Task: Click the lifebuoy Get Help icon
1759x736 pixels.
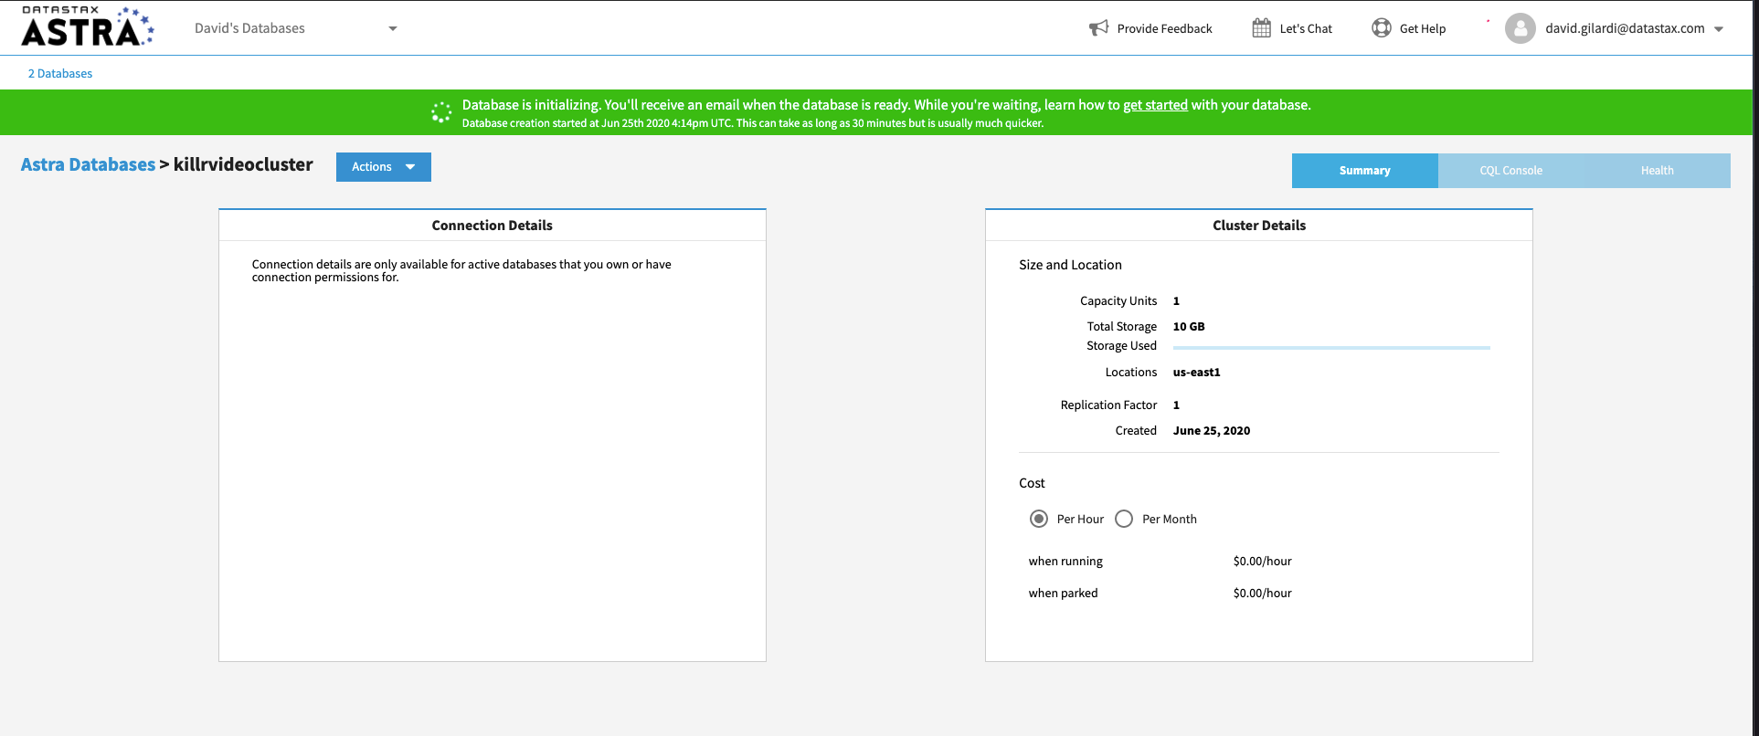Action: 1381,28
